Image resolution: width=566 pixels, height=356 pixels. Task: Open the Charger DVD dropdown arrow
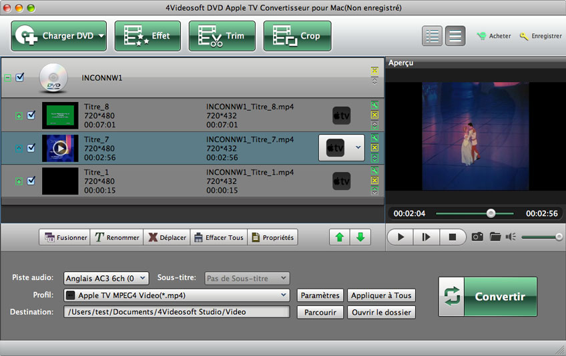pyautogui.click(x=101, y=36)
